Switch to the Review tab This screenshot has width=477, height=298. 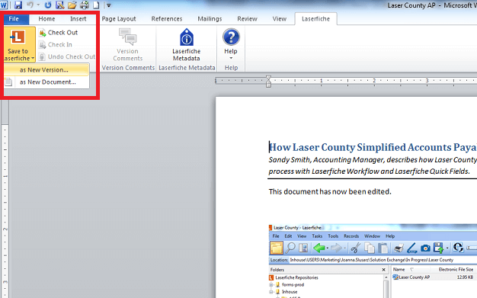247,19
